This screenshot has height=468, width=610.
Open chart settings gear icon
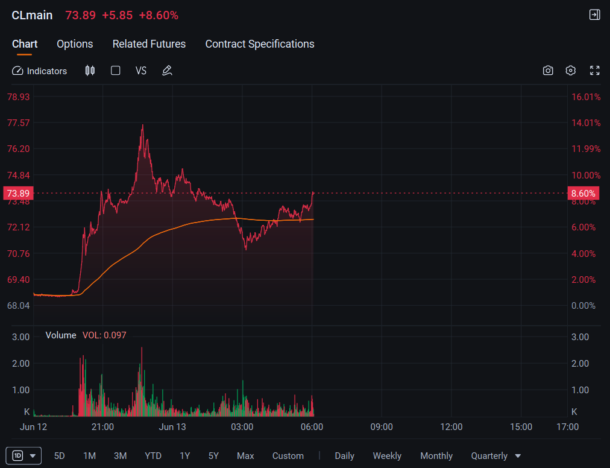(x=570, y=71)
